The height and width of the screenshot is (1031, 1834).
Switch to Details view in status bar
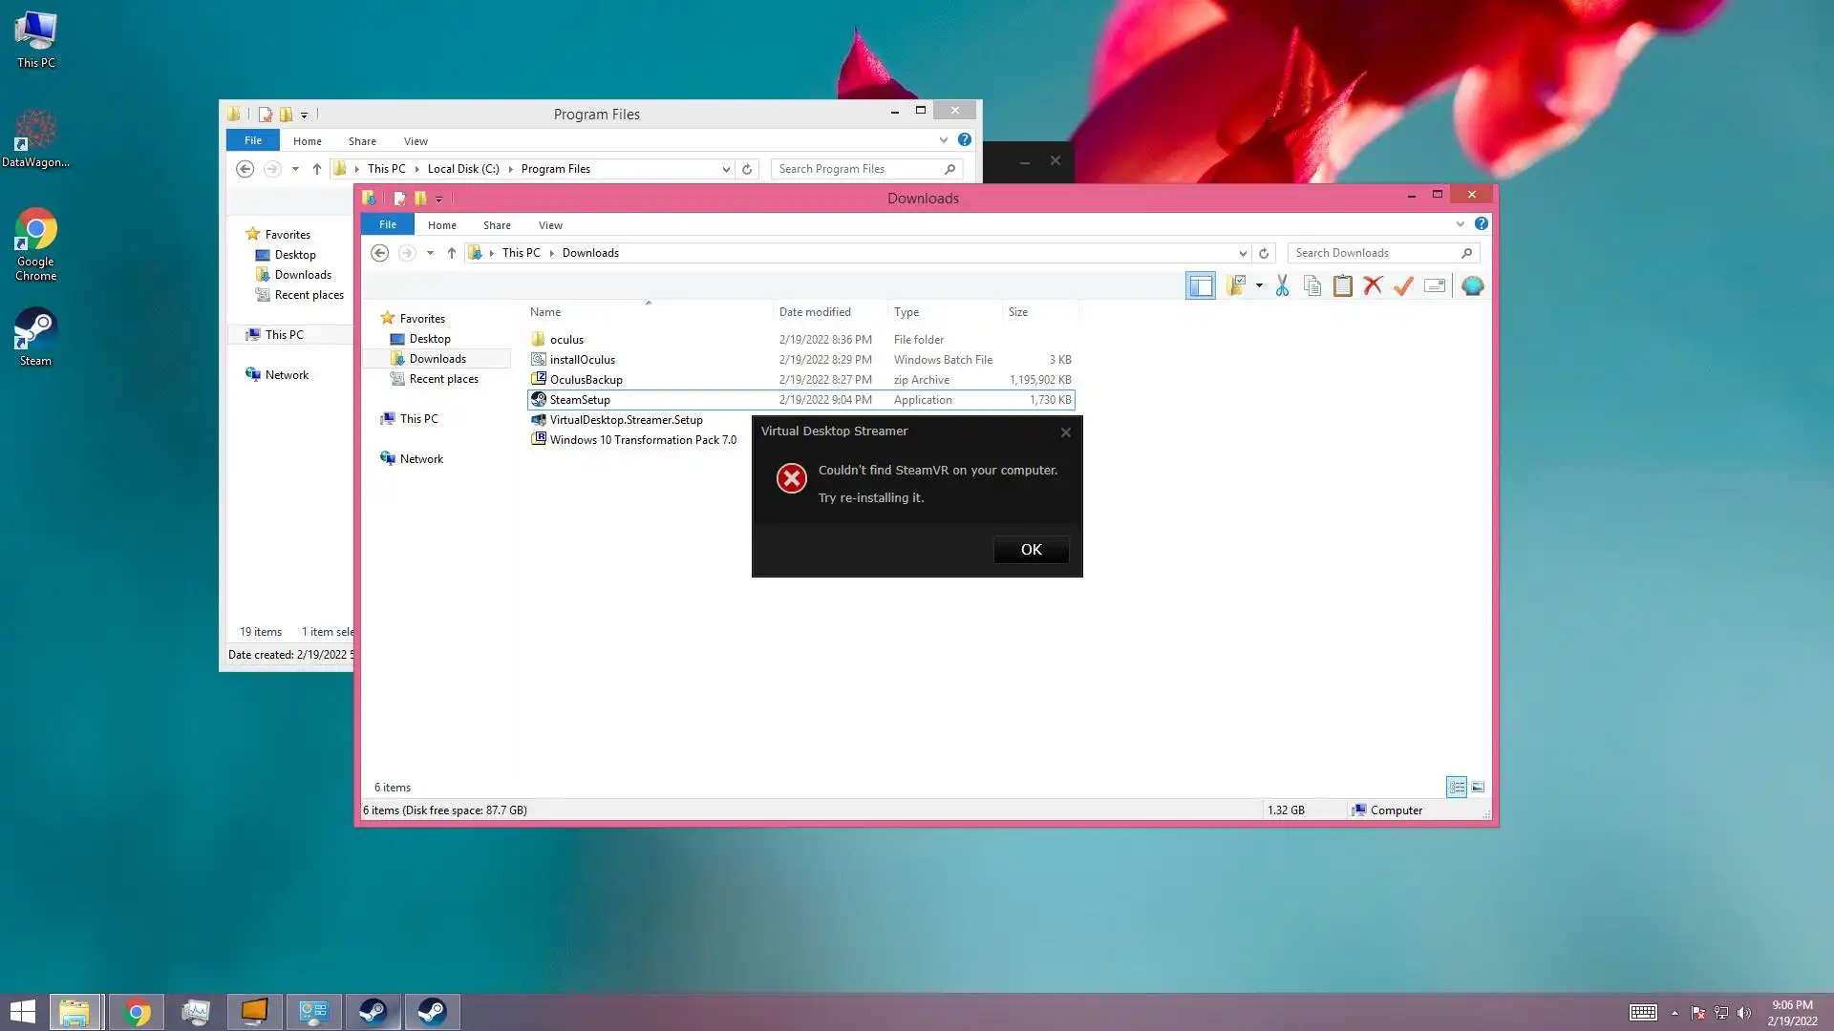pyautogui.click(x=1456, y=787)
